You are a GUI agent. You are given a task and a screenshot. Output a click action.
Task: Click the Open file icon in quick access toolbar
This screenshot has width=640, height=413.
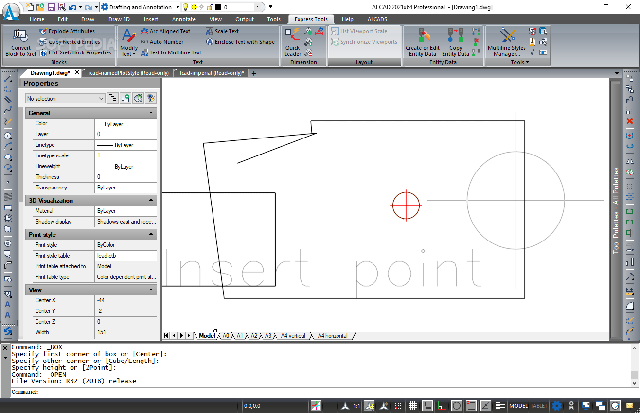click(41, 7)
